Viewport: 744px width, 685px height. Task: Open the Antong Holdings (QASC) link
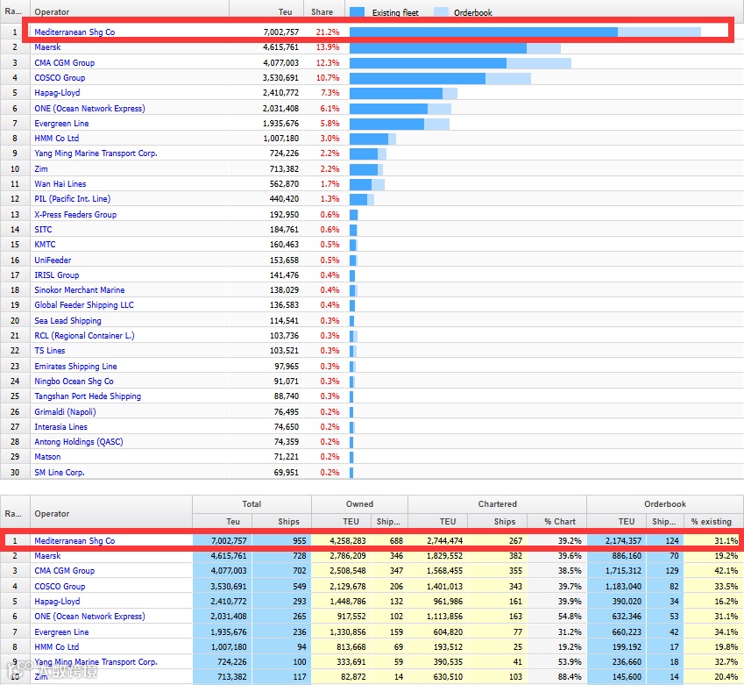point(79,441)
